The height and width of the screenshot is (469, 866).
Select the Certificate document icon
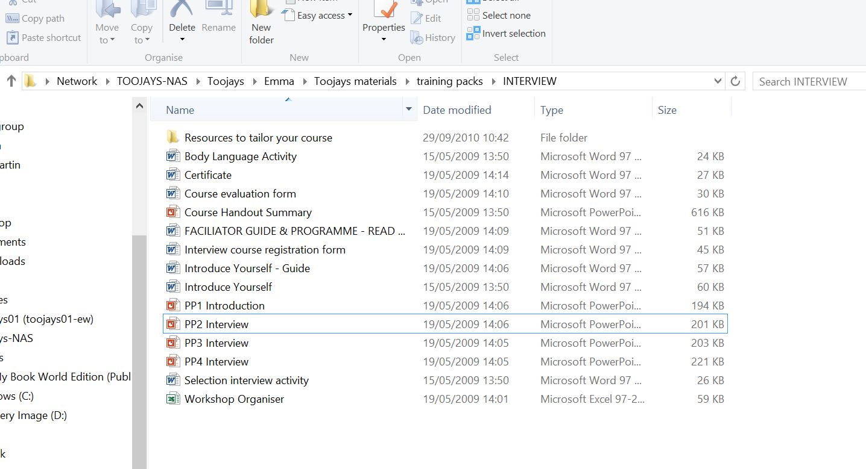172,175
